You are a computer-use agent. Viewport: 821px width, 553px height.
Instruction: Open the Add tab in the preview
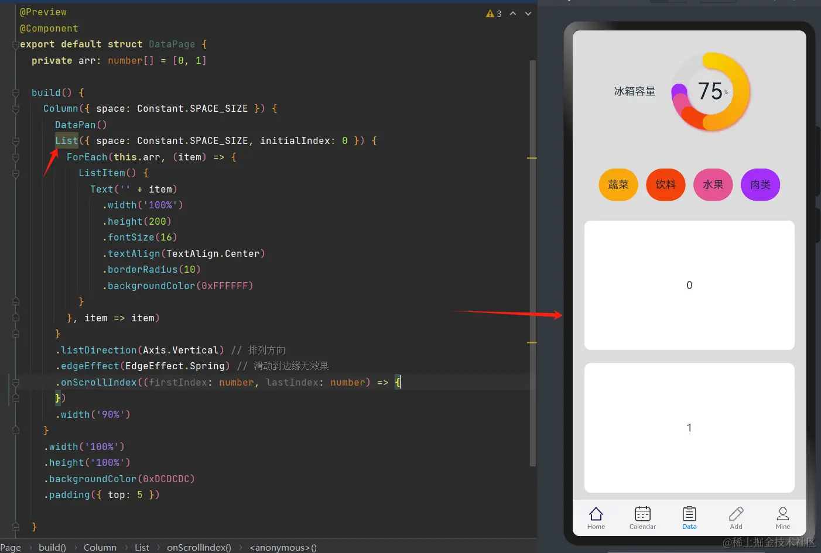tap(736, 518)
